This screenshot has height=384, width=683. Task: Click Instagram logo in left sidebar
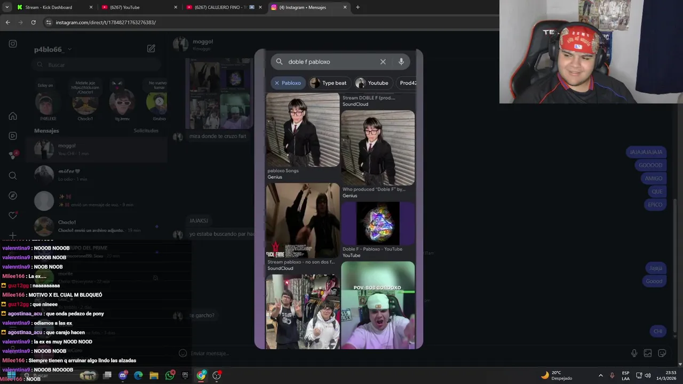click(13, 44)
